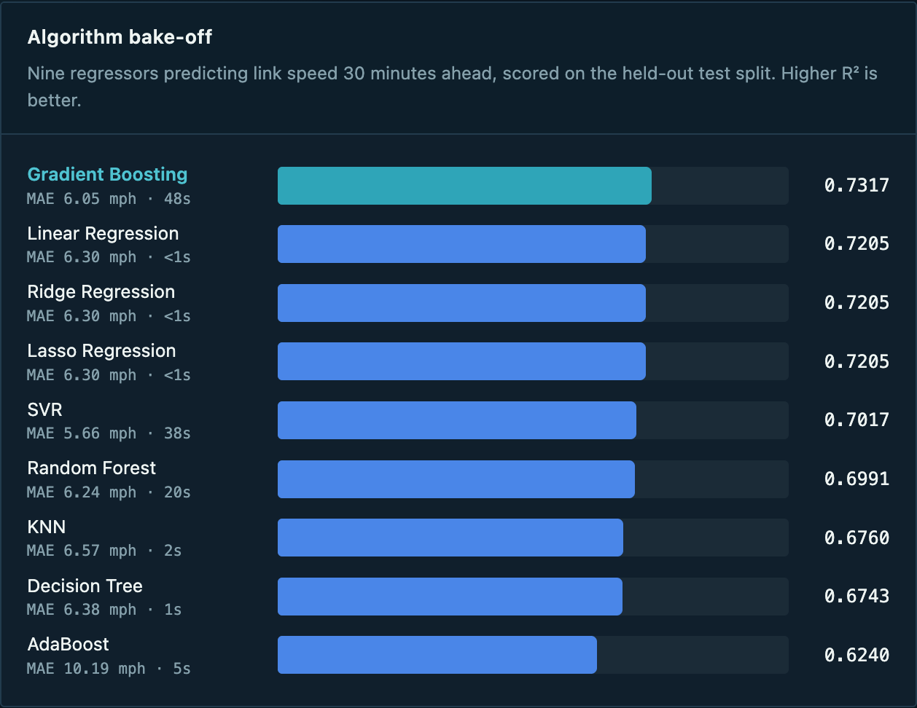Select the 0.6991 score value

(x=856, y=479)
